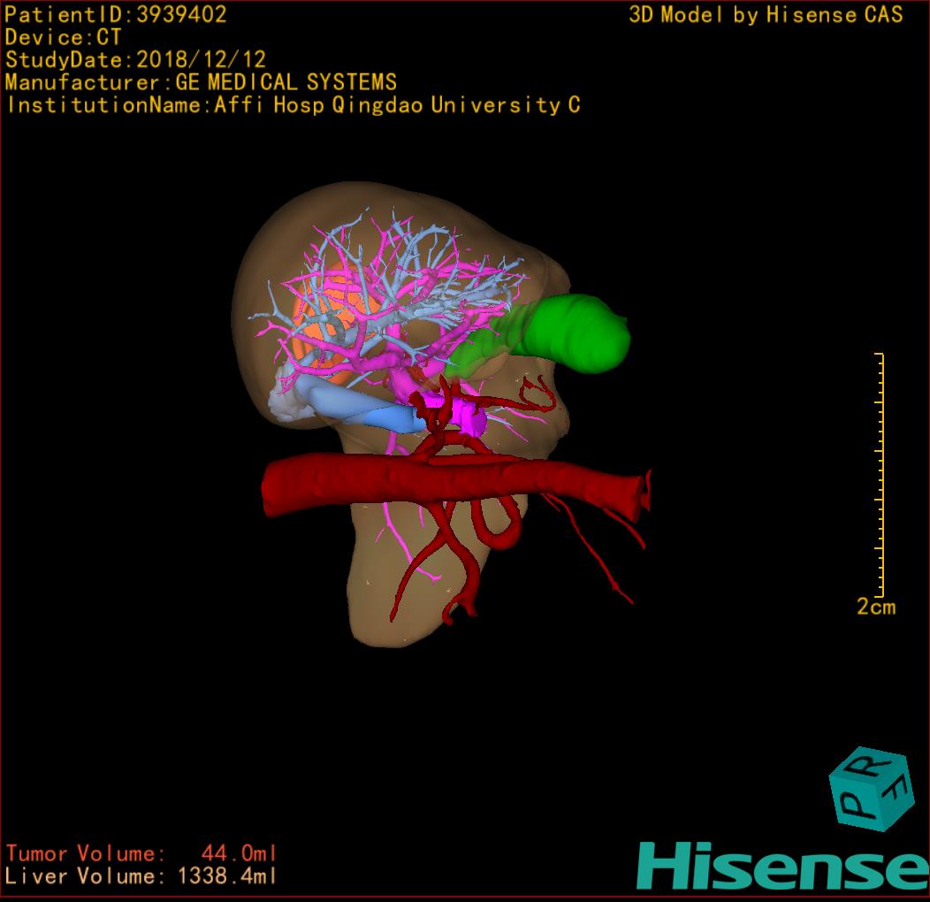Click the Tumor Volume 44.0ml readout
The image size is (930, 902).
141,854
